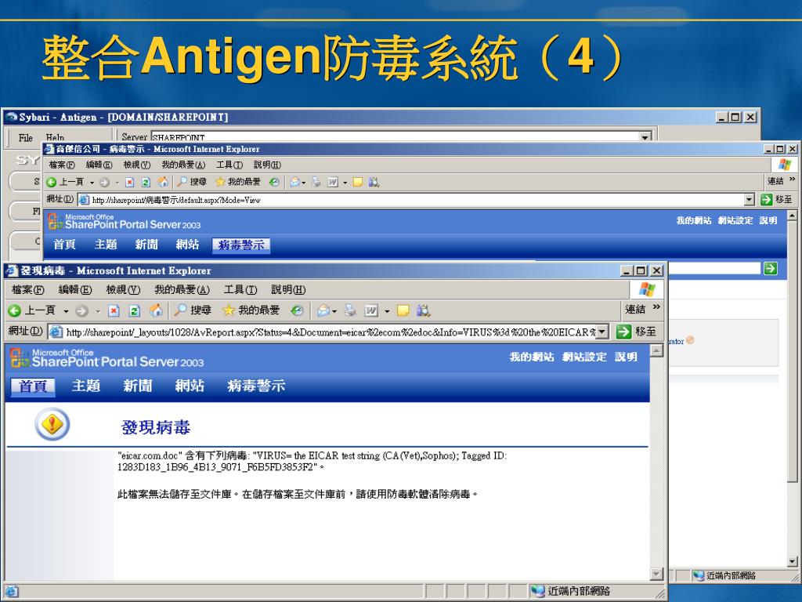The image size is (802, 602).
Task: Stop page loading in front IE window
Action: point(114,310)
